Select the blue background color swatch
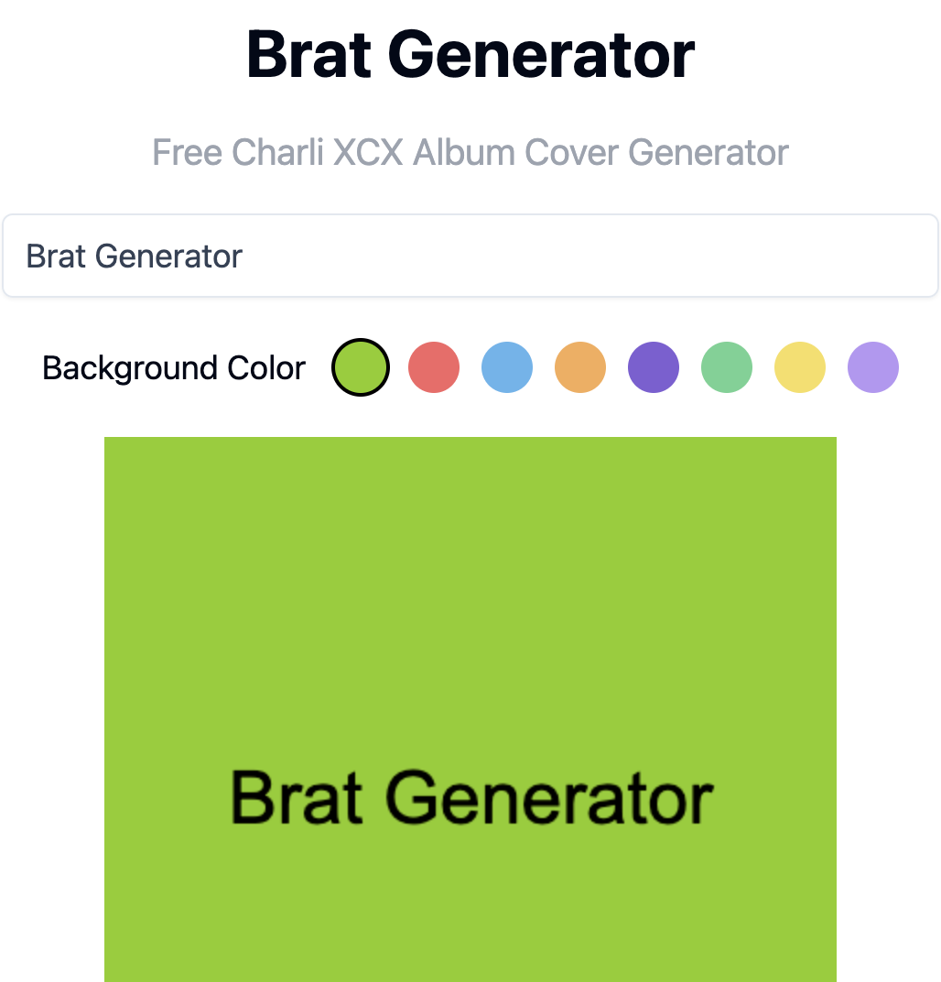941x982 pixels. 506,366
